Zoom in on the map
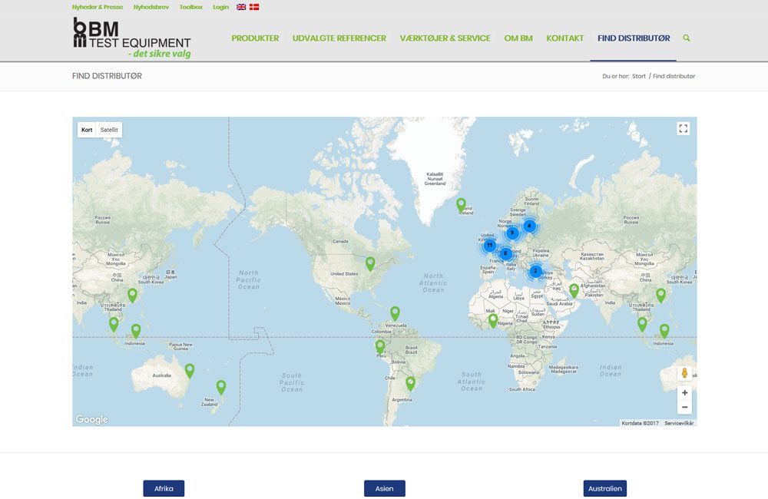Viewport: 768px width, 499px height. coord(684,392)
